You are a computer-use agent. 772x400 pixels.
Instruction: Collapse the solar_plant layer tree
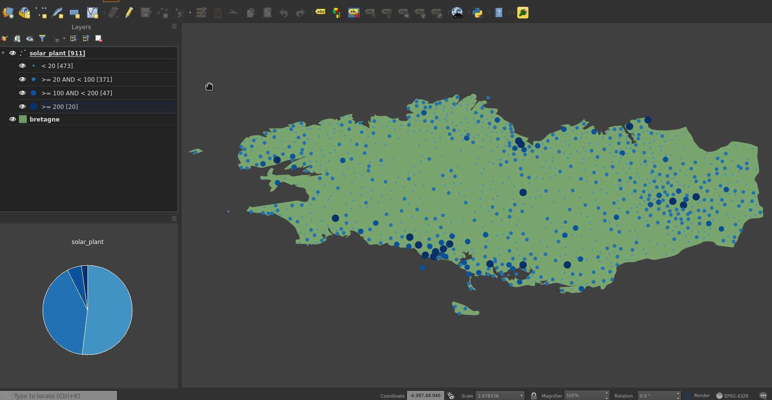pyautogui.click(x=3, y=53)
